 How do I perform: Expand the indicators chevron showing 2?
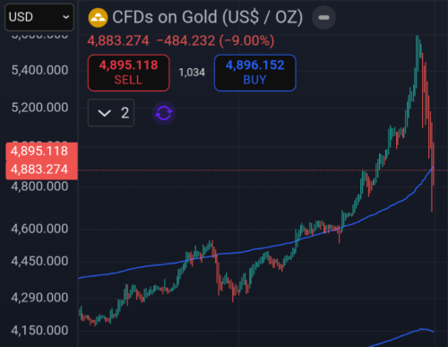pos(111,113)
